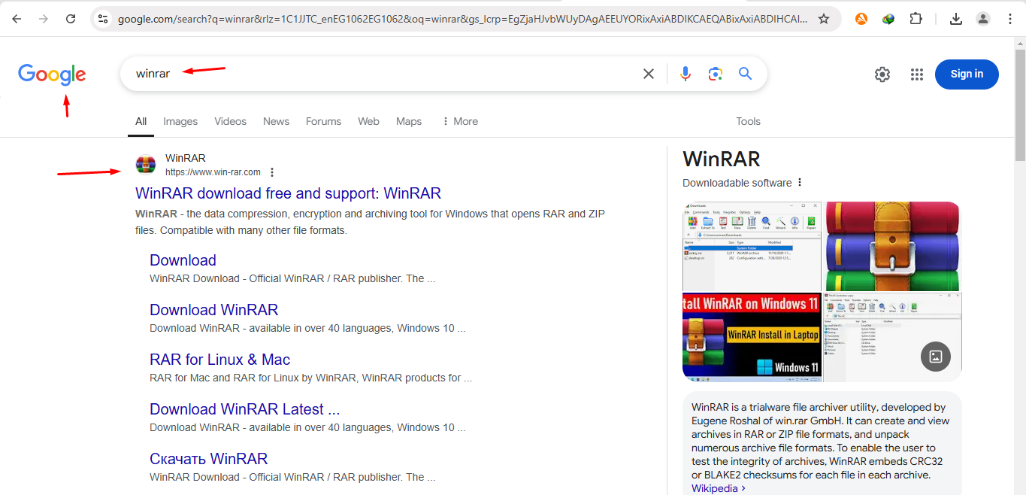Click the green globe extension icon
The height and width of the screenshot is (495, 1026).
click(x=888, y=19)
